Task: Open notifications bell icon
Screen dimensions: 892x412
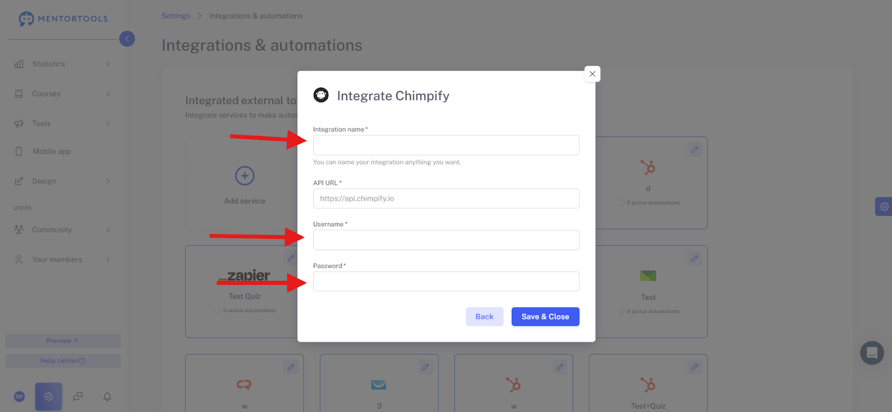Action: coord(107,396)
